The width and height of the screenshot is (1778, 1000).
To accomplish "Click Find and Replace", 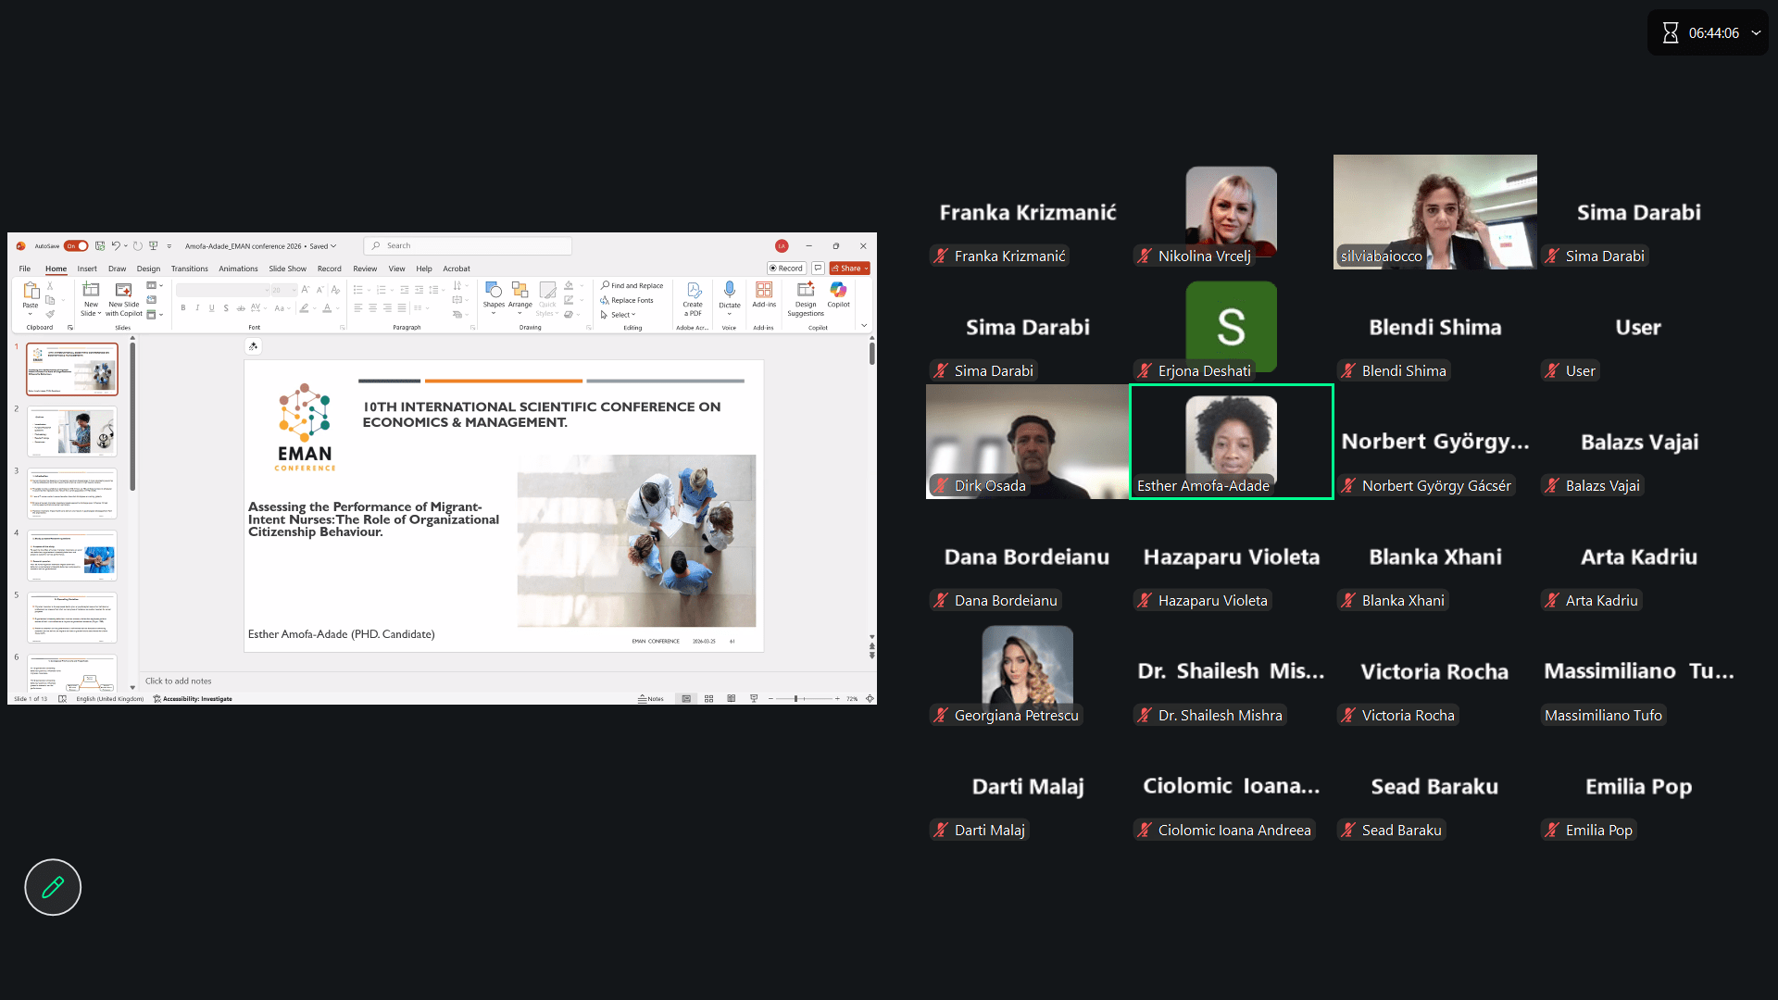I will point(632,286).
